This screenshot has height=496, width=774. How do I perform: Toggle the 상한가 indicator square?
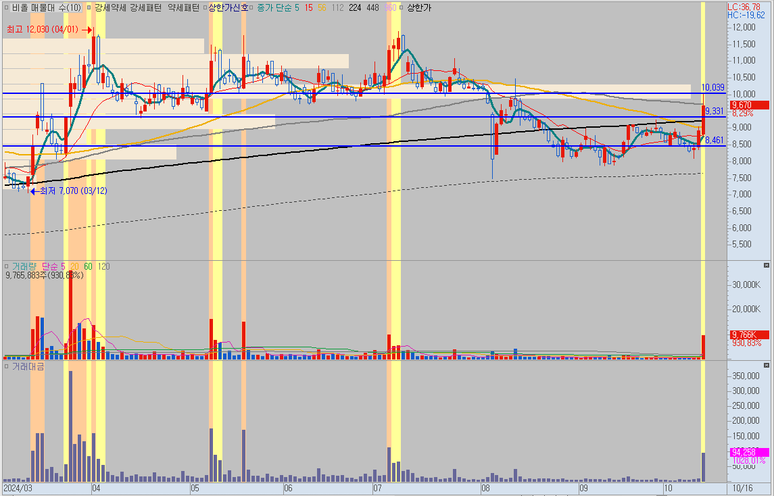tap(402, 8)
